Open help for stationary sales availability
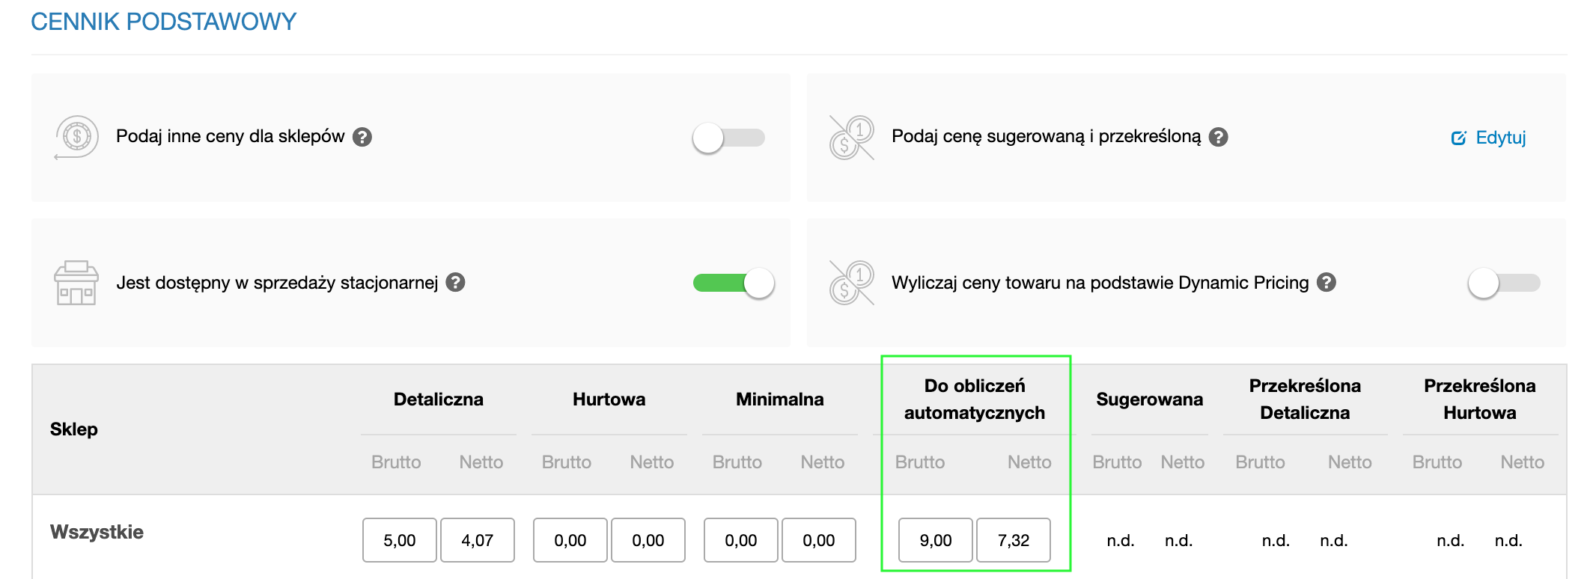 tap(455, 282)
